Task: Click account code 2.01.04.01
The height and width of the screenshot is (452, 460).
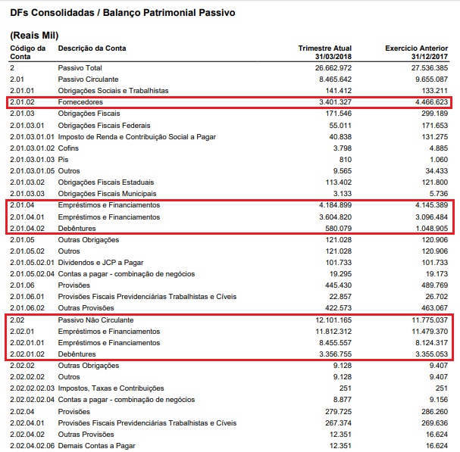Action: (27, 217)
